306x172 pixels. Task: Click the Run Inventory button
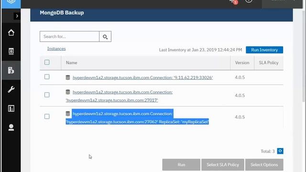(x=264, y=50)
